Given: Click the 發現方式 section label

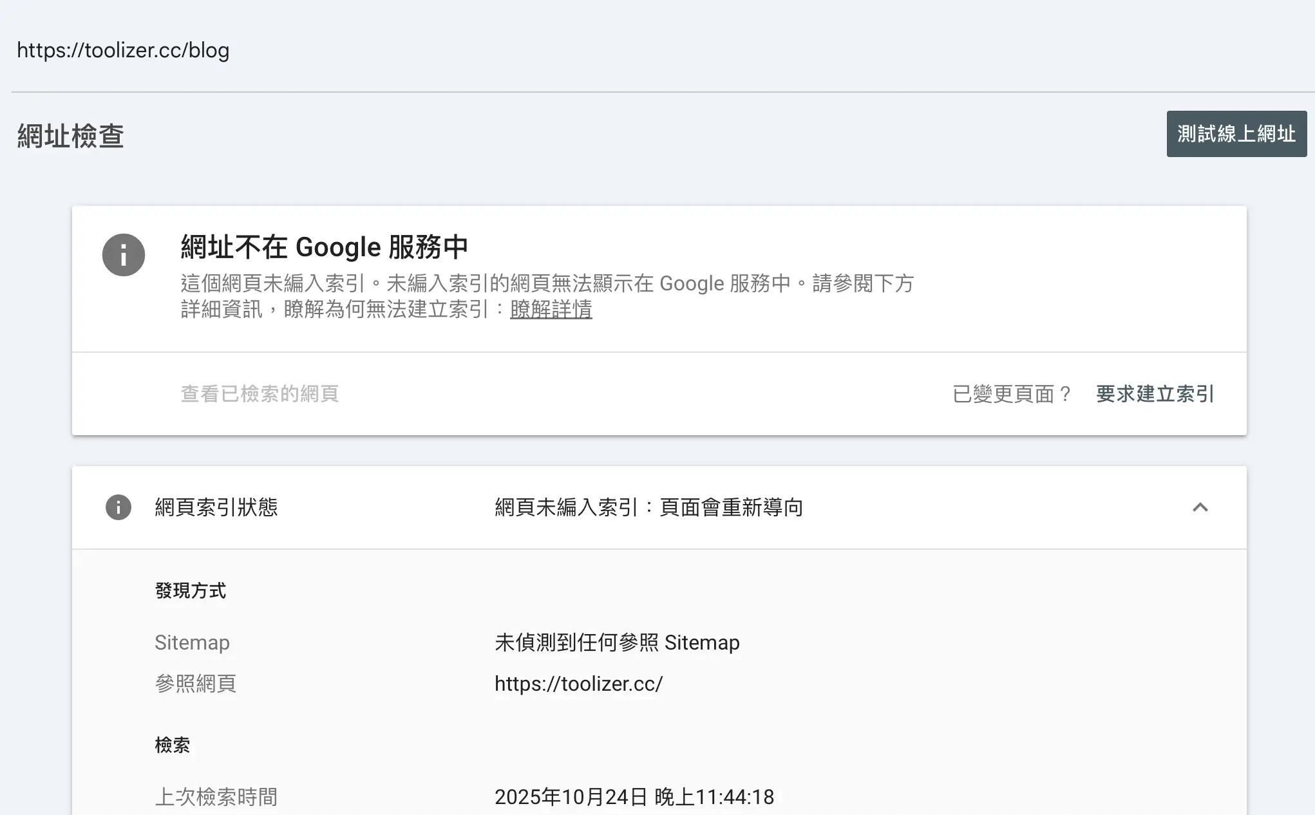Looking at the screenshot, I should point(191,590).
